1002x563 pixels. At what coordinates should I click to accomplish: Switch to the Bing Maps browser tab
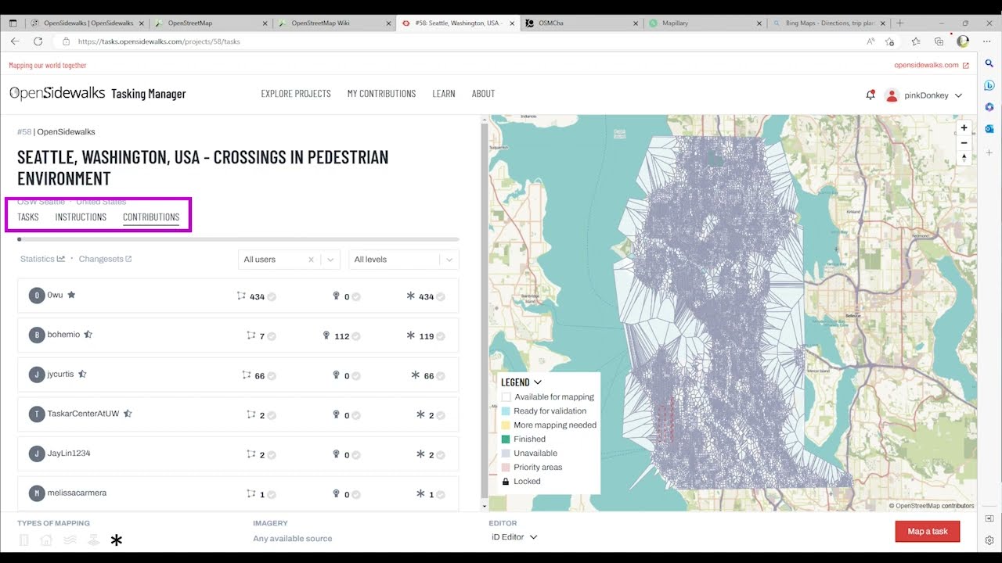tap(828, 23)
